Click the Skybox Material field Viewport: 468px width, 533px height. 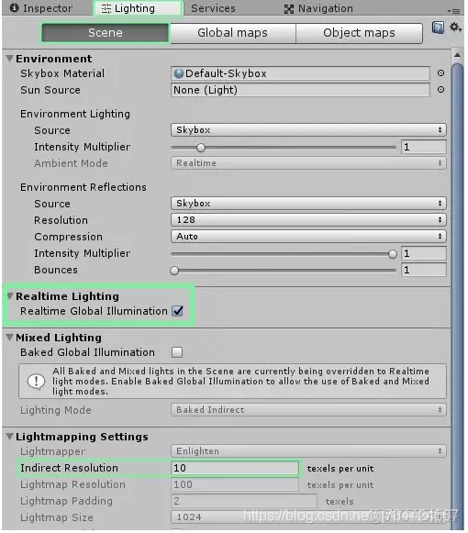300,73
